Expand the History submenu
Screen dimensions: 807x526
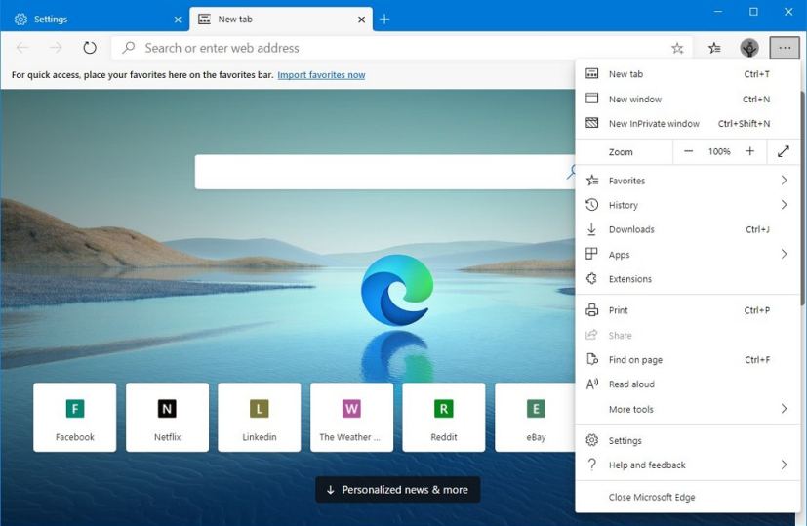click(x=688, y=205)
